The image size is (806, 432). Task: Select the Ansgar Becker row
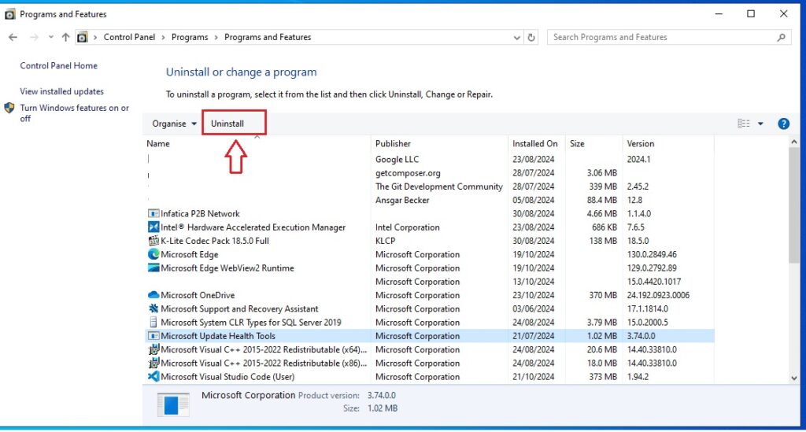tap(430, 201)
